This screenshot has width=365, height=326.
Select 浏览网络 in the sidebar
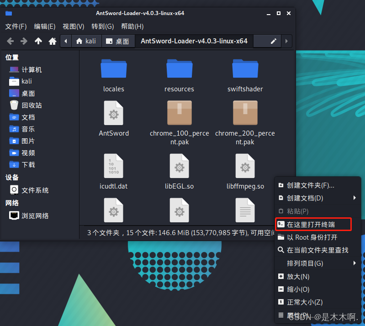29,216
